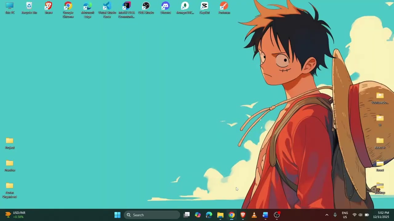Screen dimensions: 394x221
Task: Open File Explorer from the taskbar
Action: (x=220, y=215)
